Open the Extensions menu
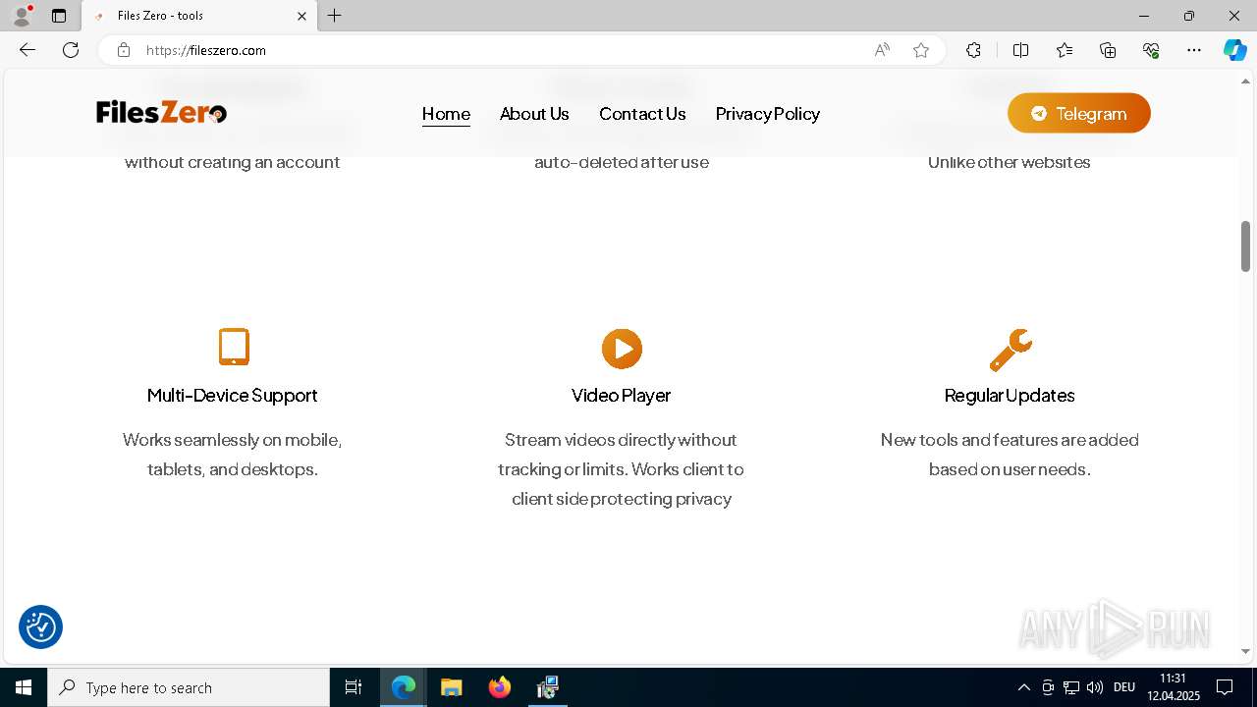 973,50
